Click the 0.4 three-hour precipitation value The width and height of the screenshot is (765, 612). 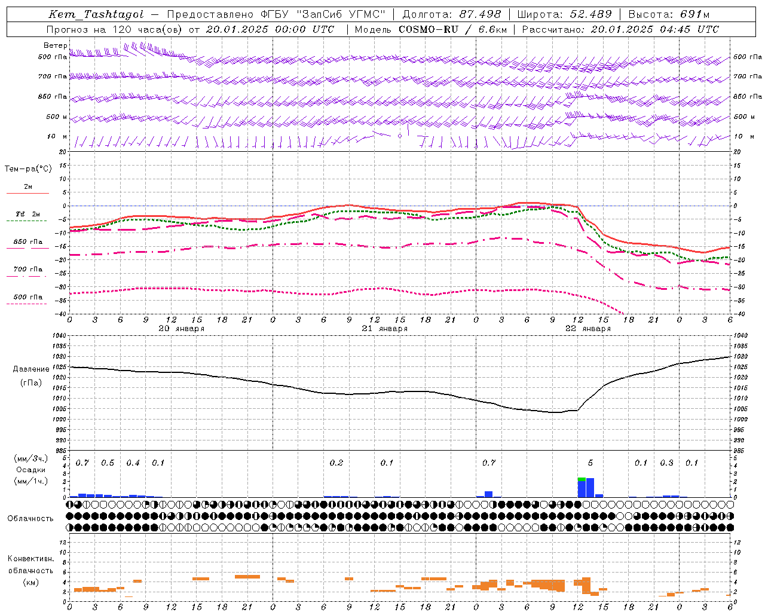(133, 463)
